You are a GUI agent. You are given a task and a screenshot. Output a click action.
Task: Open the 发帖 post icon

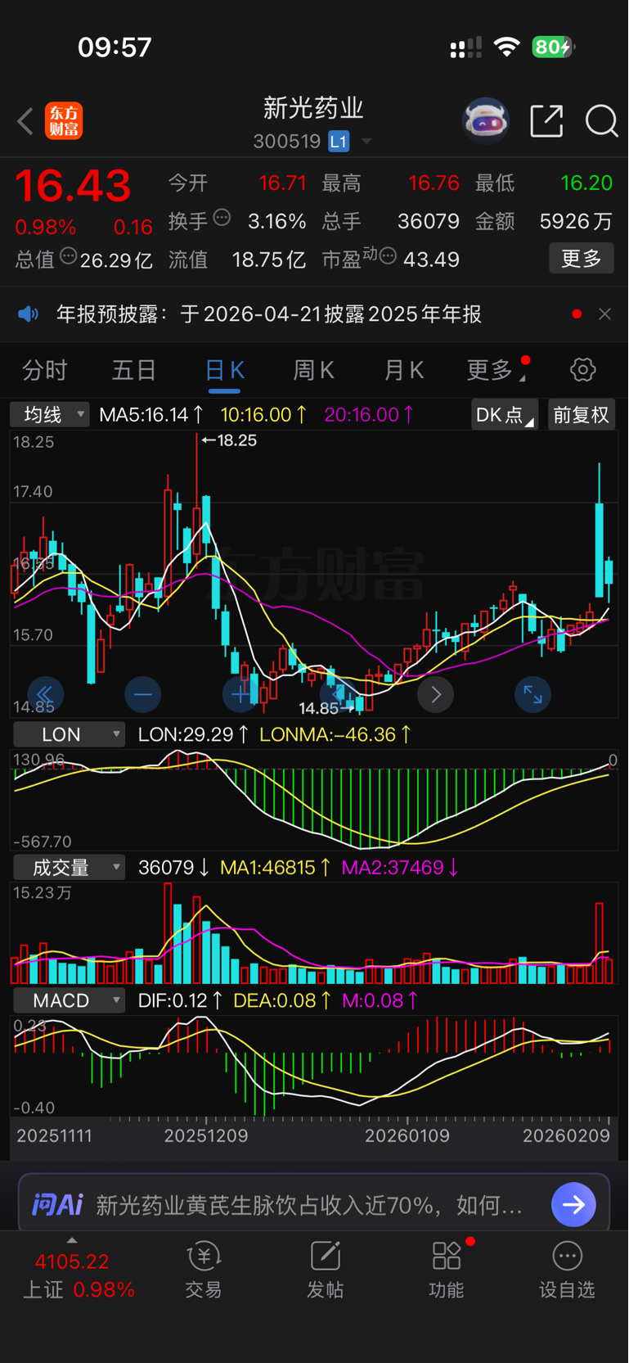click(x=325, y=1270)
